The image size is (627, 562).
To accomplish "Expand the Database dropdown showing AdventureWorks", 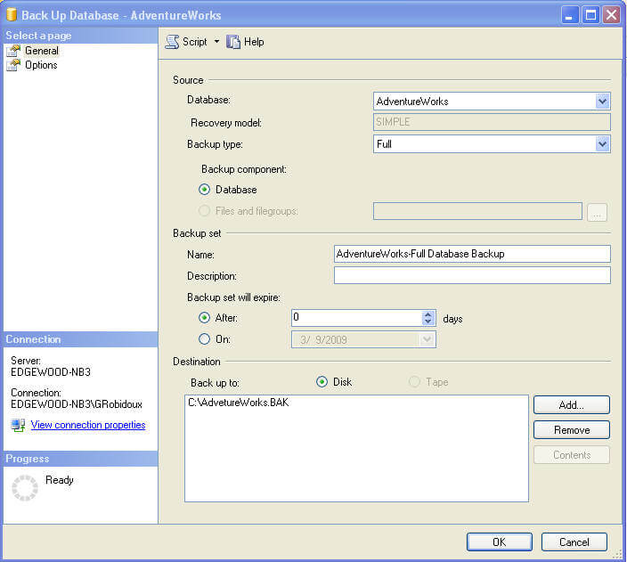I will [603, 102].
